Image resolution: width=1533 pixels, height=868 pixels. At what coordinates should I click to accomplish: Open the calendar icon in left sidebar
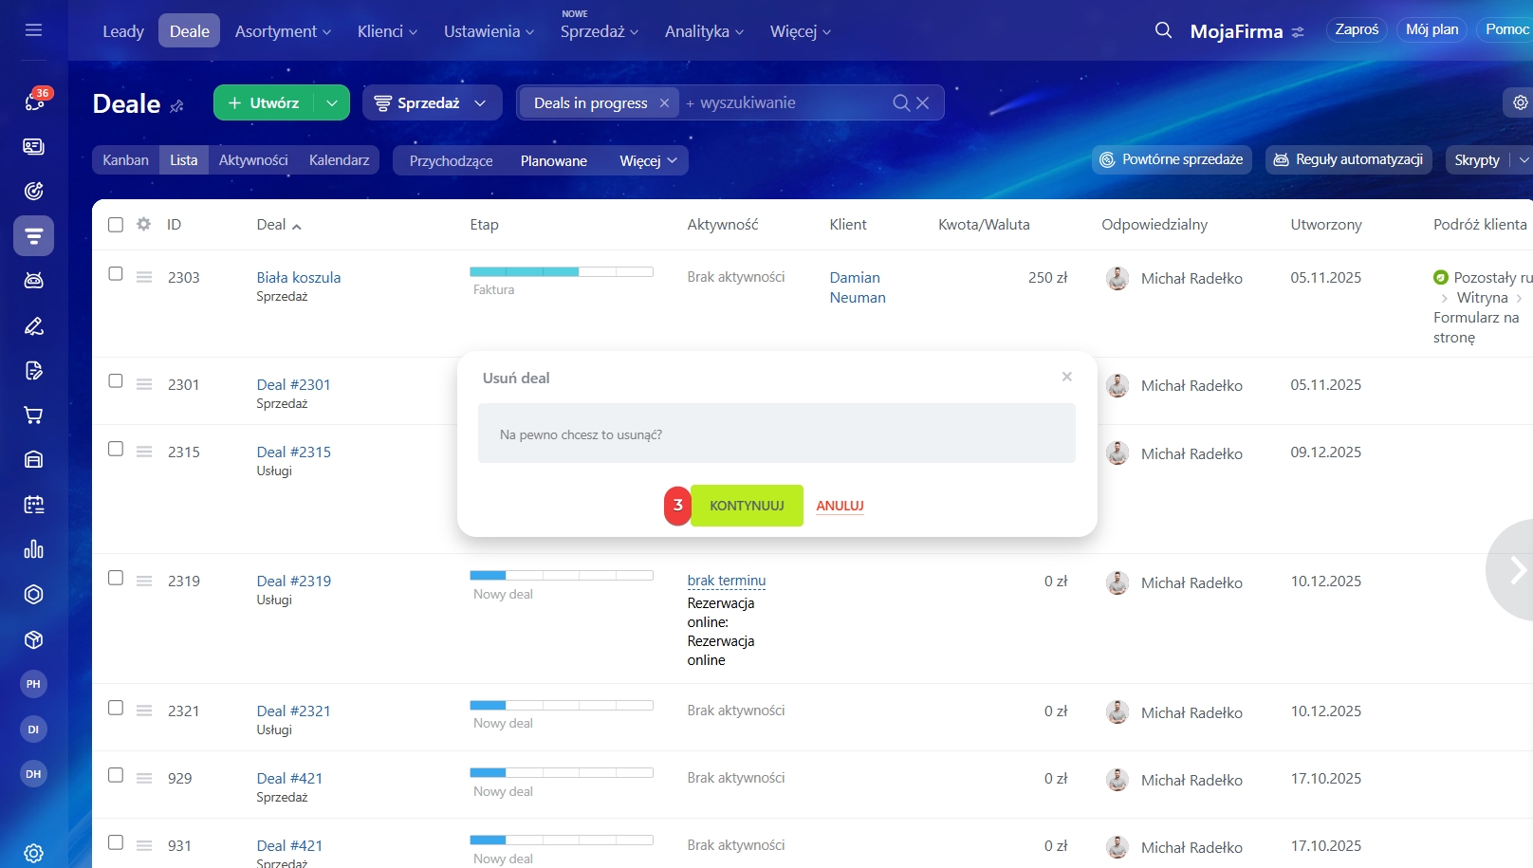34,505
